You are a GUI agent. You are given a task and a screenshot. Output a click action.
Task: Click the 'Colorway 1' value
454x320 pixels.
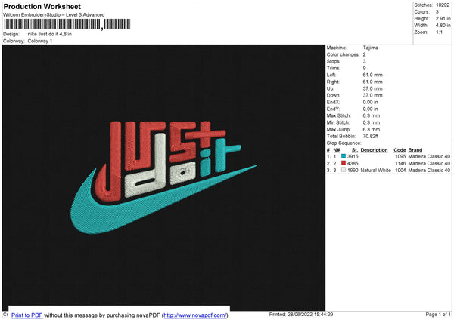click(x=40, y=41)
